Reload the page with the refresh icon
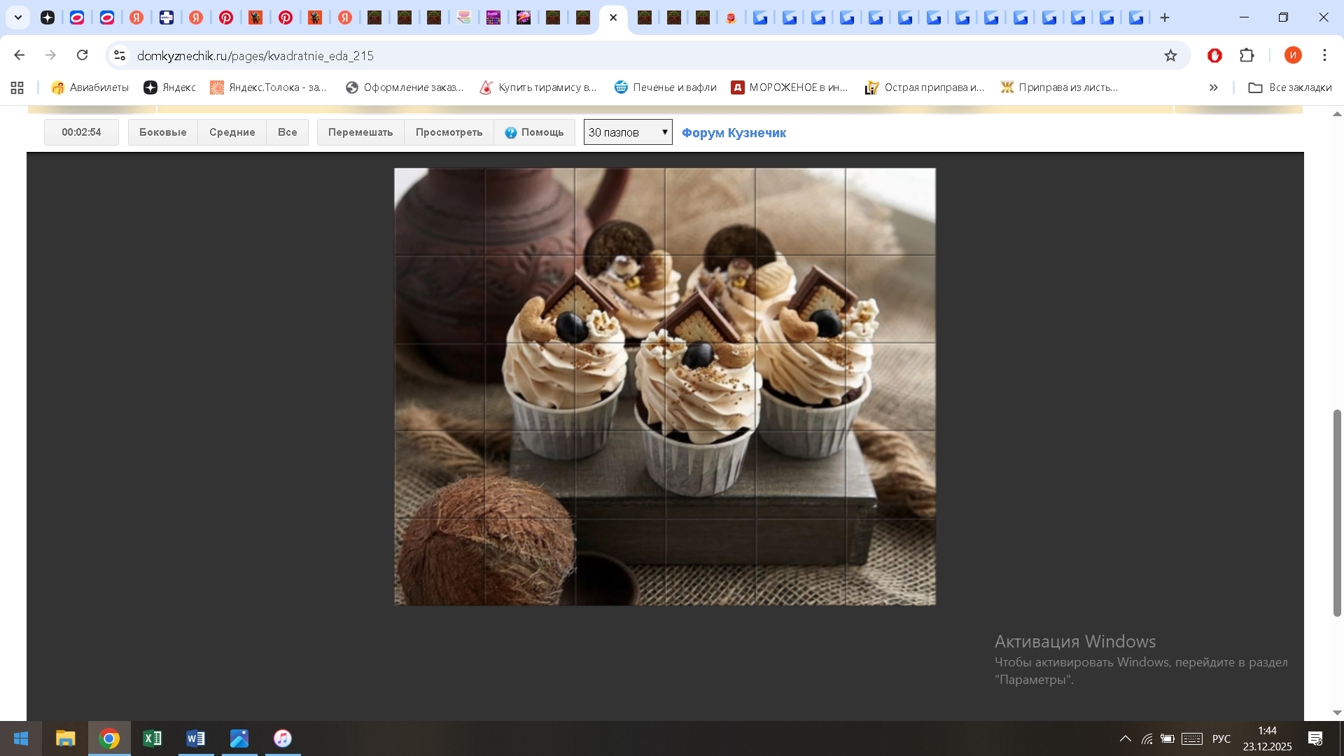The image size is (1344, 756). [x=83, y=55]
